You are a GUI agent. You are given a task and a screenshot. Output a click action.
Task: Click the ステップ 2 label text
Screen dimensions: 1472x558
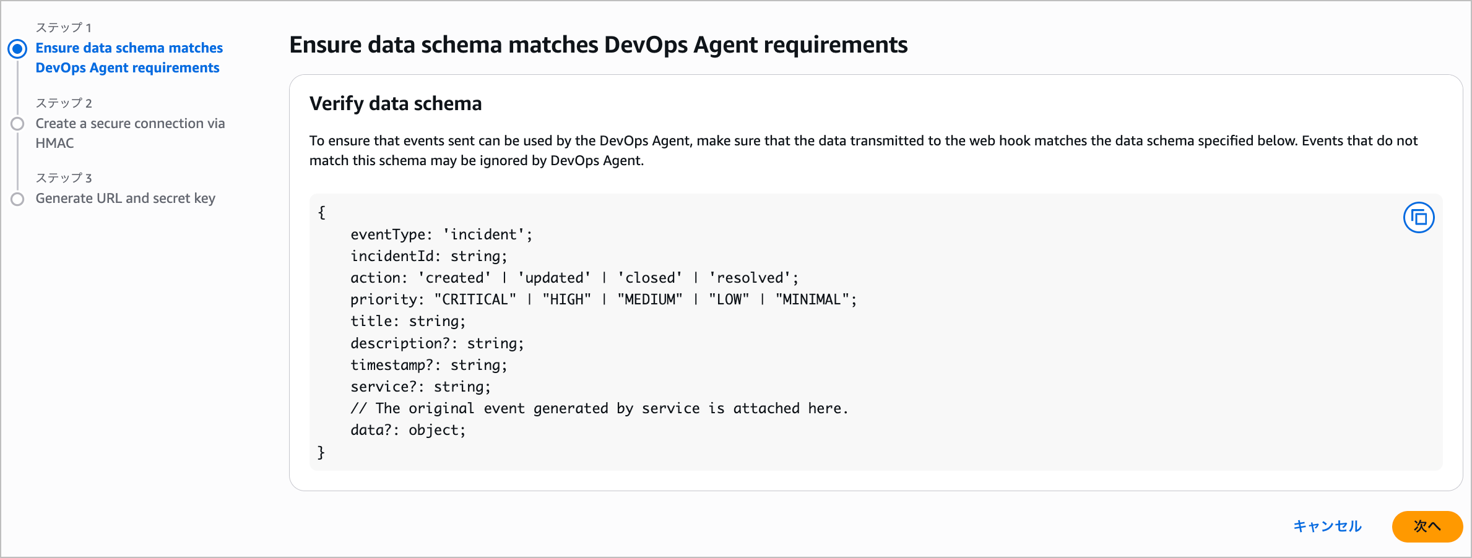[x=63, y=103]
